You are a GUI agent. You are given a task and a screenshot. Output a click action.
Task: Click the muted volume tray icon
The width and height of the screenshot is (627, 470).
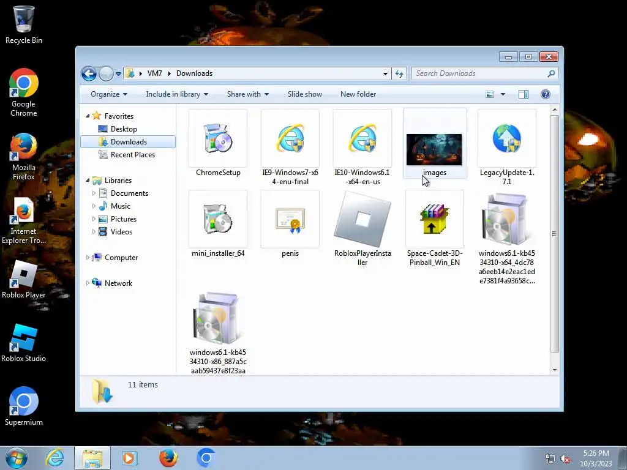pyautogui.click(x=565, y=459)
